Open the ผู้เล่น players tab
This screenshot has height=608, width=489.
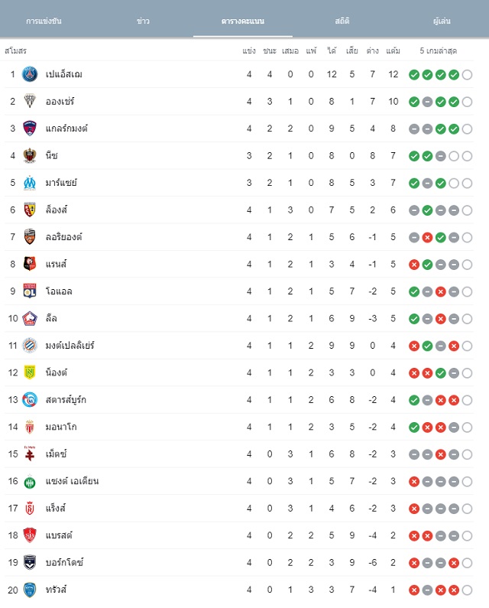(x=442, y=21)
